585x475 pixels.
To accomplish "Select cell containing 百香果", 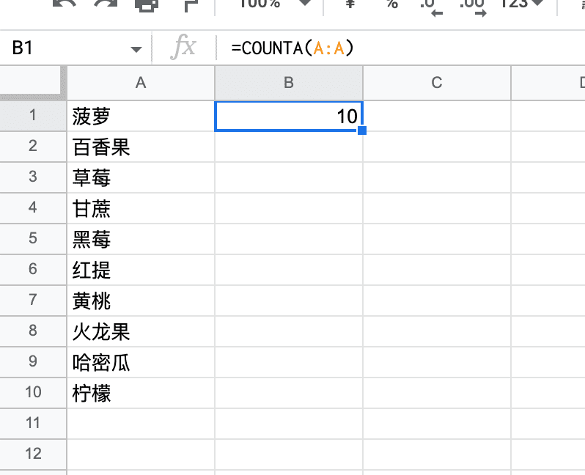I will click(x=141, y=147).
